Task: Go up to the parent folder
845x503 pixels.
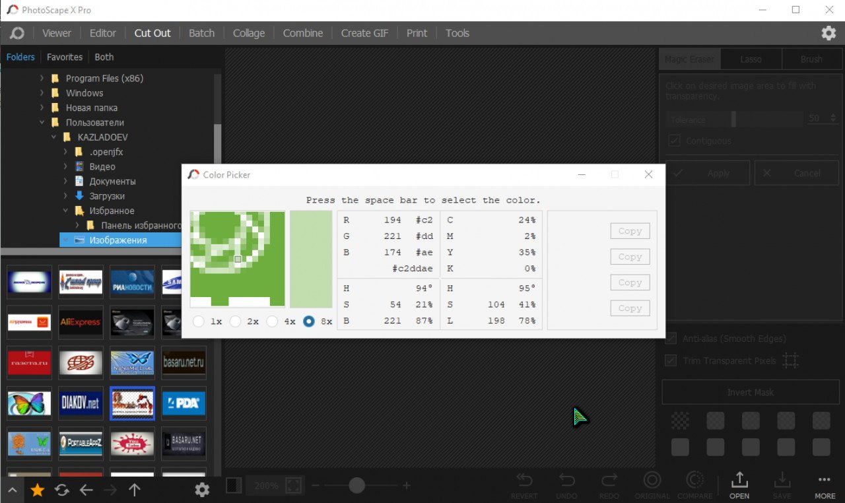Action: pyautogui.click(x=135, y=490)
